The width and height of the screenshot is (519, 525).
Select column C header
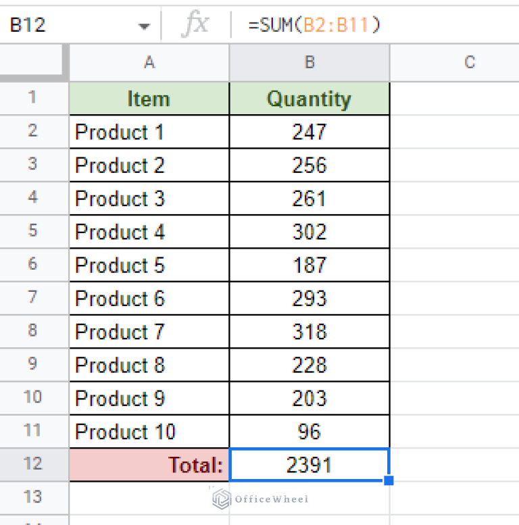click(x=455, y=63)
